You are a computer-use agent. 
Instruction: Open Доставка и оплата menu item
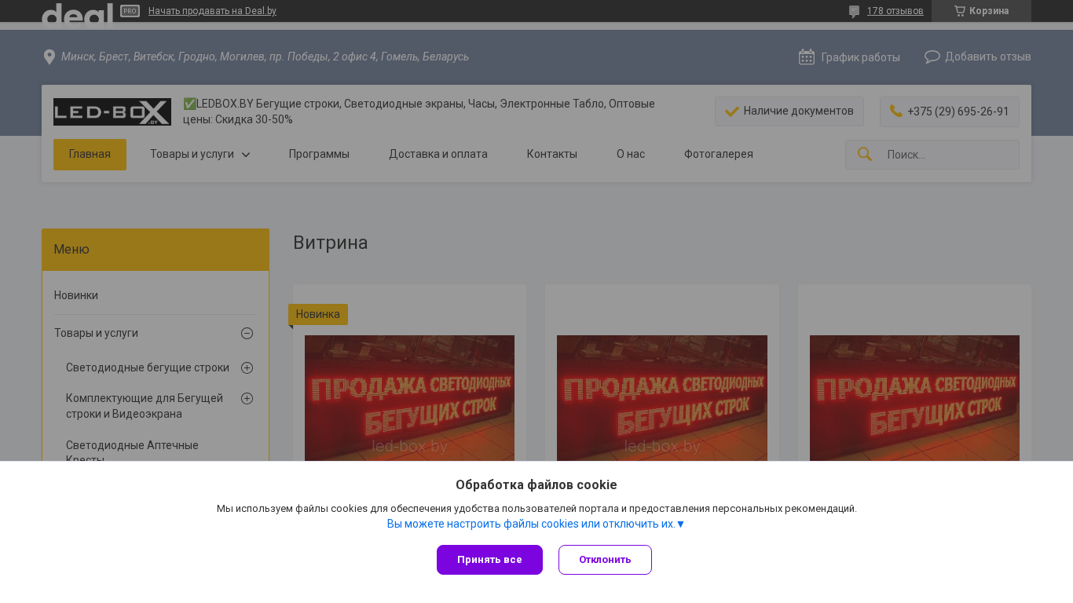[x=438, y=154]
